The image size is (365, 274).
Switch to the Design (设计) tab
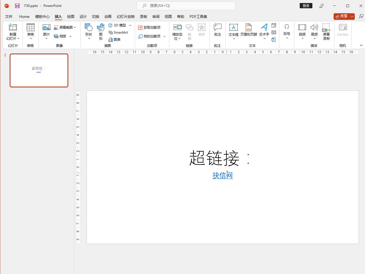pos(83,17)
